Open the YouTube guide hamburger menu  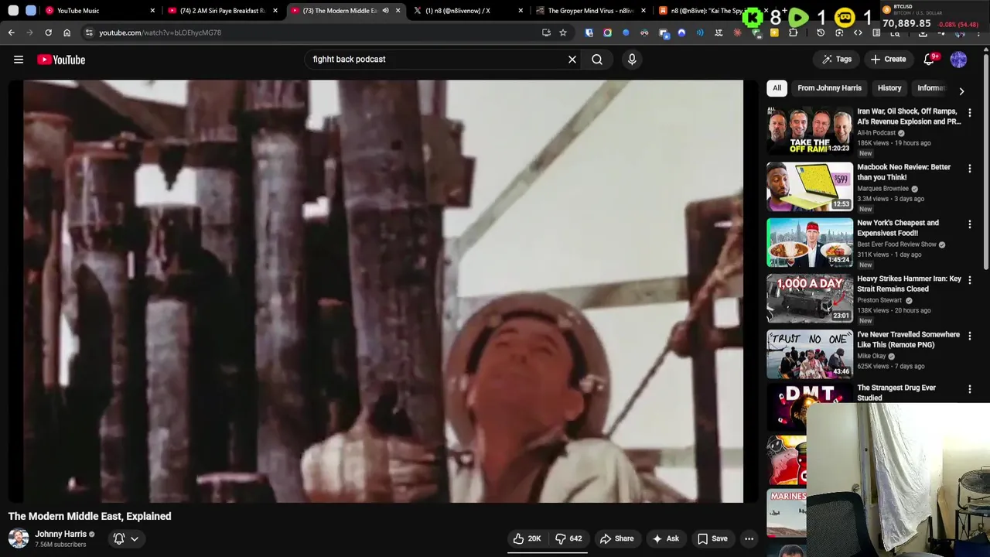[x=19, y=60]
